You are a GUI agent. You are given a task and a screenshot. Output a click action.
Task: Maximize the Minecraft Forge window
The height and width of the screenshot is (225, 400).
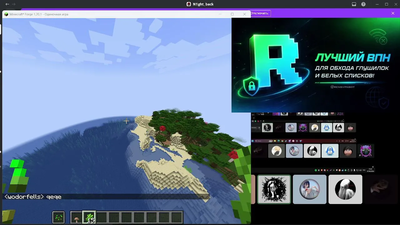(232, 14)
